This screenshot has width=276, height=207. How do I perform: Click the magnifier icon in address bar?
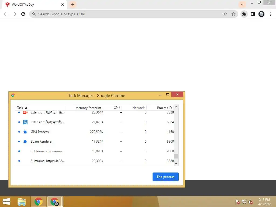click(x=34, y=14)
